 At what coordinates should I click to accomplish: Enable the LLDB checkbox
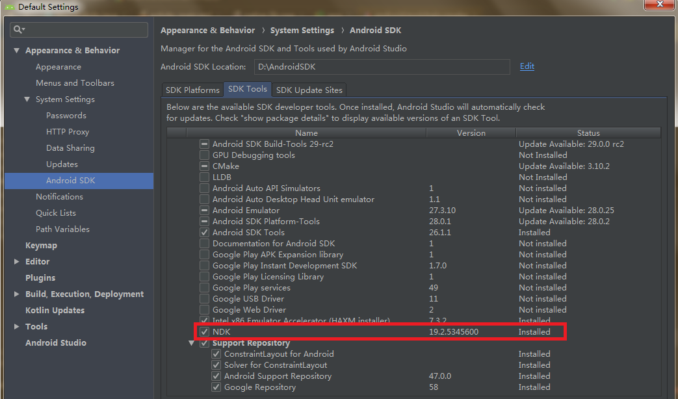point(205,177)
